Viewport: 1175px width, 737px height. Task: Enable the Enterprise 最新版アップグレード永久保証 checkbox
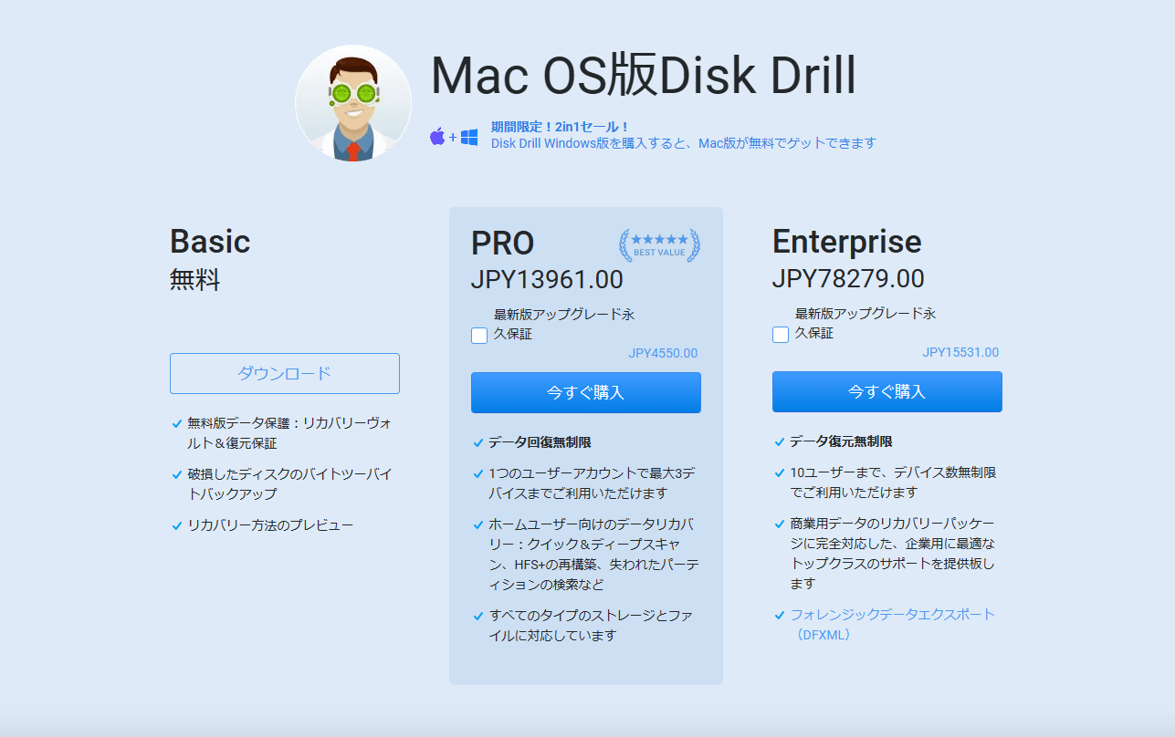[780, 336]
